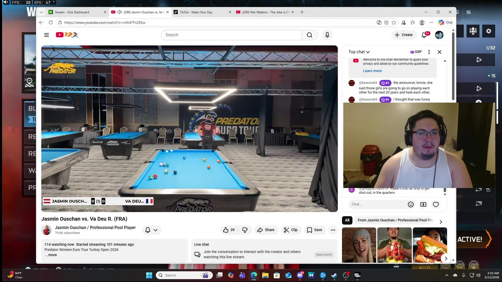Reload the page with refresh icon
The image size is (502, 282).
coord(51,22)
